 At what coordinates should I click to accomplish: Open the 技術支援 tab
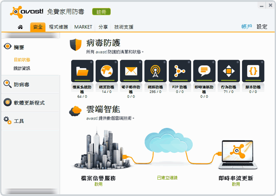[124, 27]
